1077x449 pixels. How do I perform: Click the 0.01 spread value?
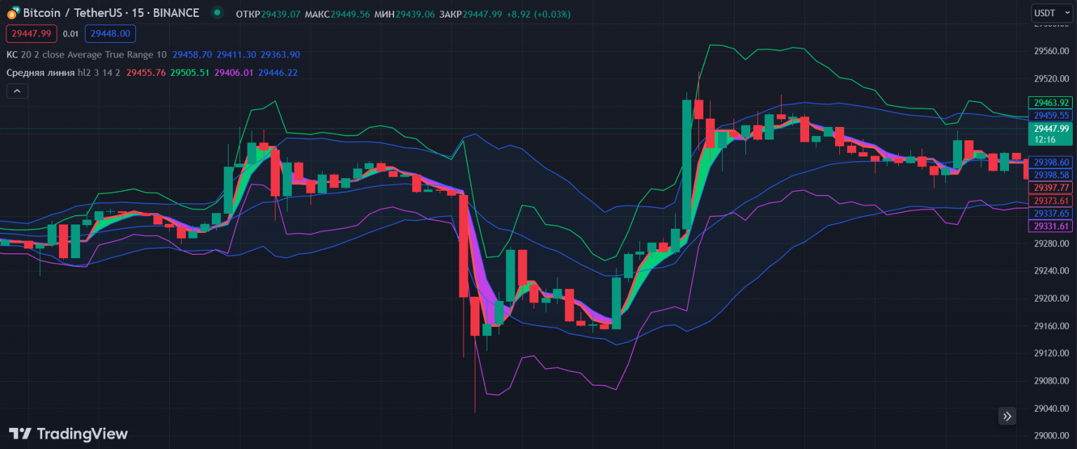71,34
